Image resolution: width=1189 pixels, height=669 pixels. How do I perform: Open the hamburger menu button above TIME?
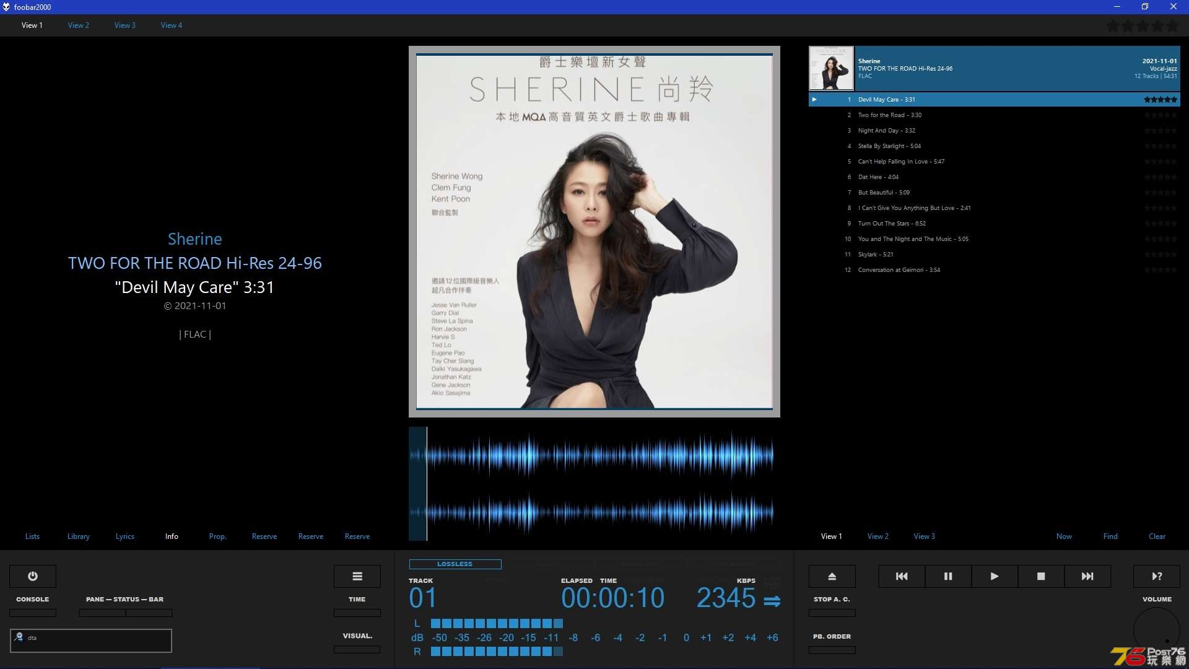coord(357,576)
